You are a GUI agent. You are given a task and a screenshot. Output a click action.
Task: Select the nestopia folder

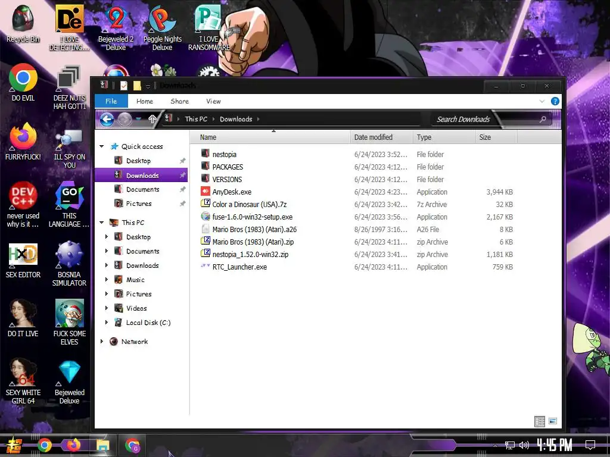[x=225, y=154]
